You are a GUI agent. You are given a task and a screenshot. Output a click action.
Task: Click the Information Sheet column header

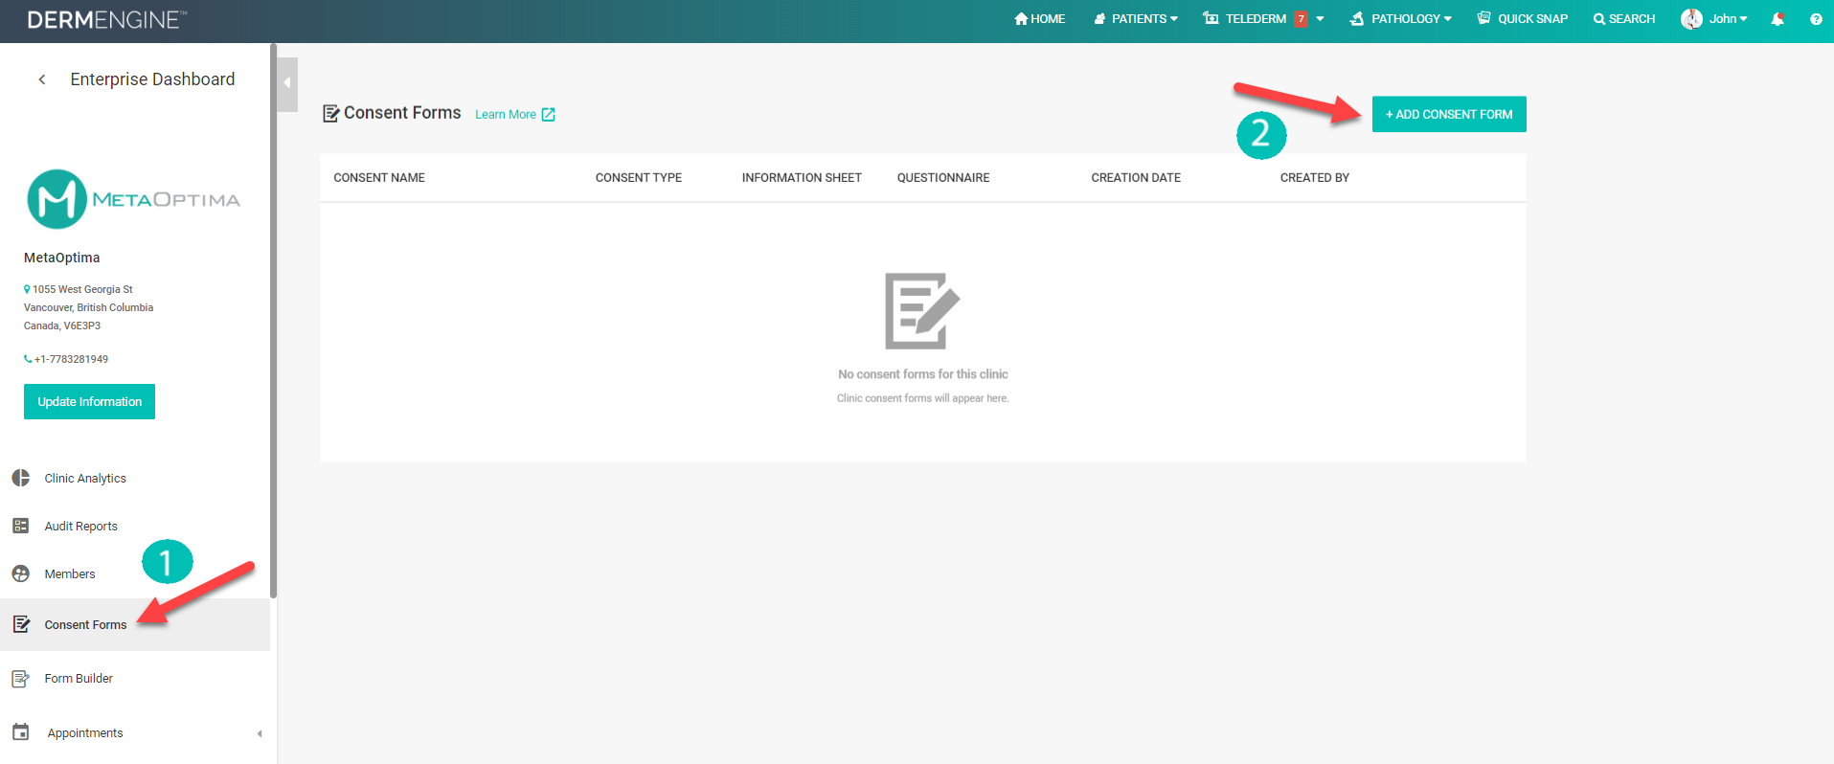click(x=802, y=178)
